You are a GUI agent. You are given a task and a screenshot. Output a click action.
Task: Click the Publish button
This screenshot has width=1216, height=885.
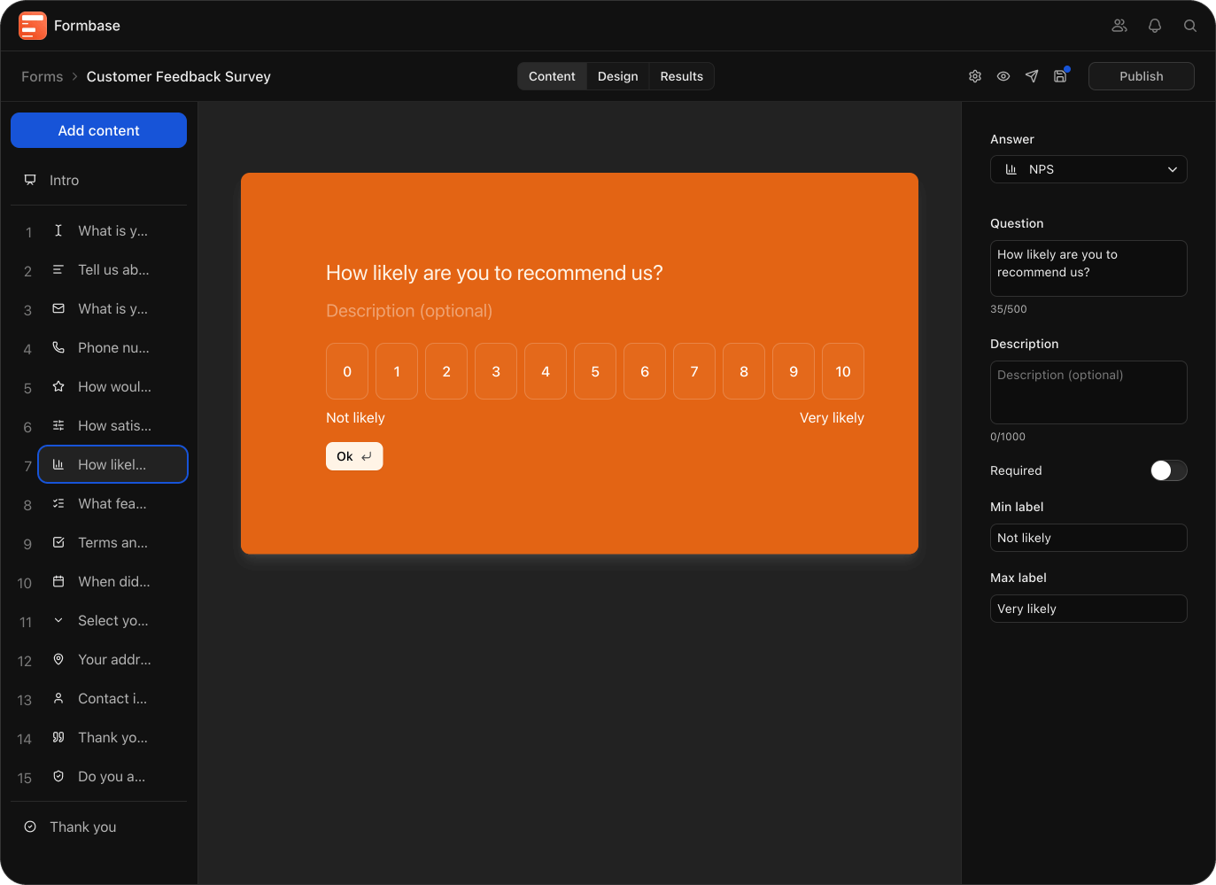(x=1141, y=76)
